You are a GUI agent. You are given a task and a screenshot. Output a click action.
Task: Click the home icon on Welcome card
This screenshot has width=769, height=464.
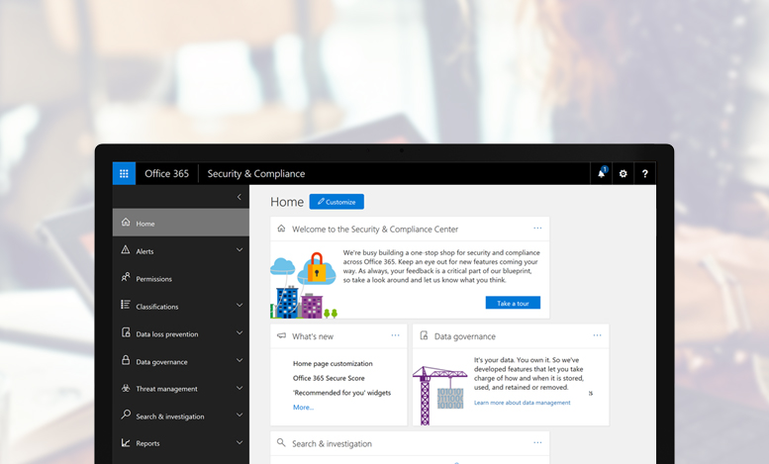click(x=281, y=229)
